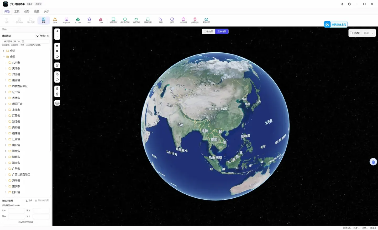Viewport: 378px width, 230px height.
Task: Take a map screenshot with 屏幕截图
Action: (x=206, y=20)
